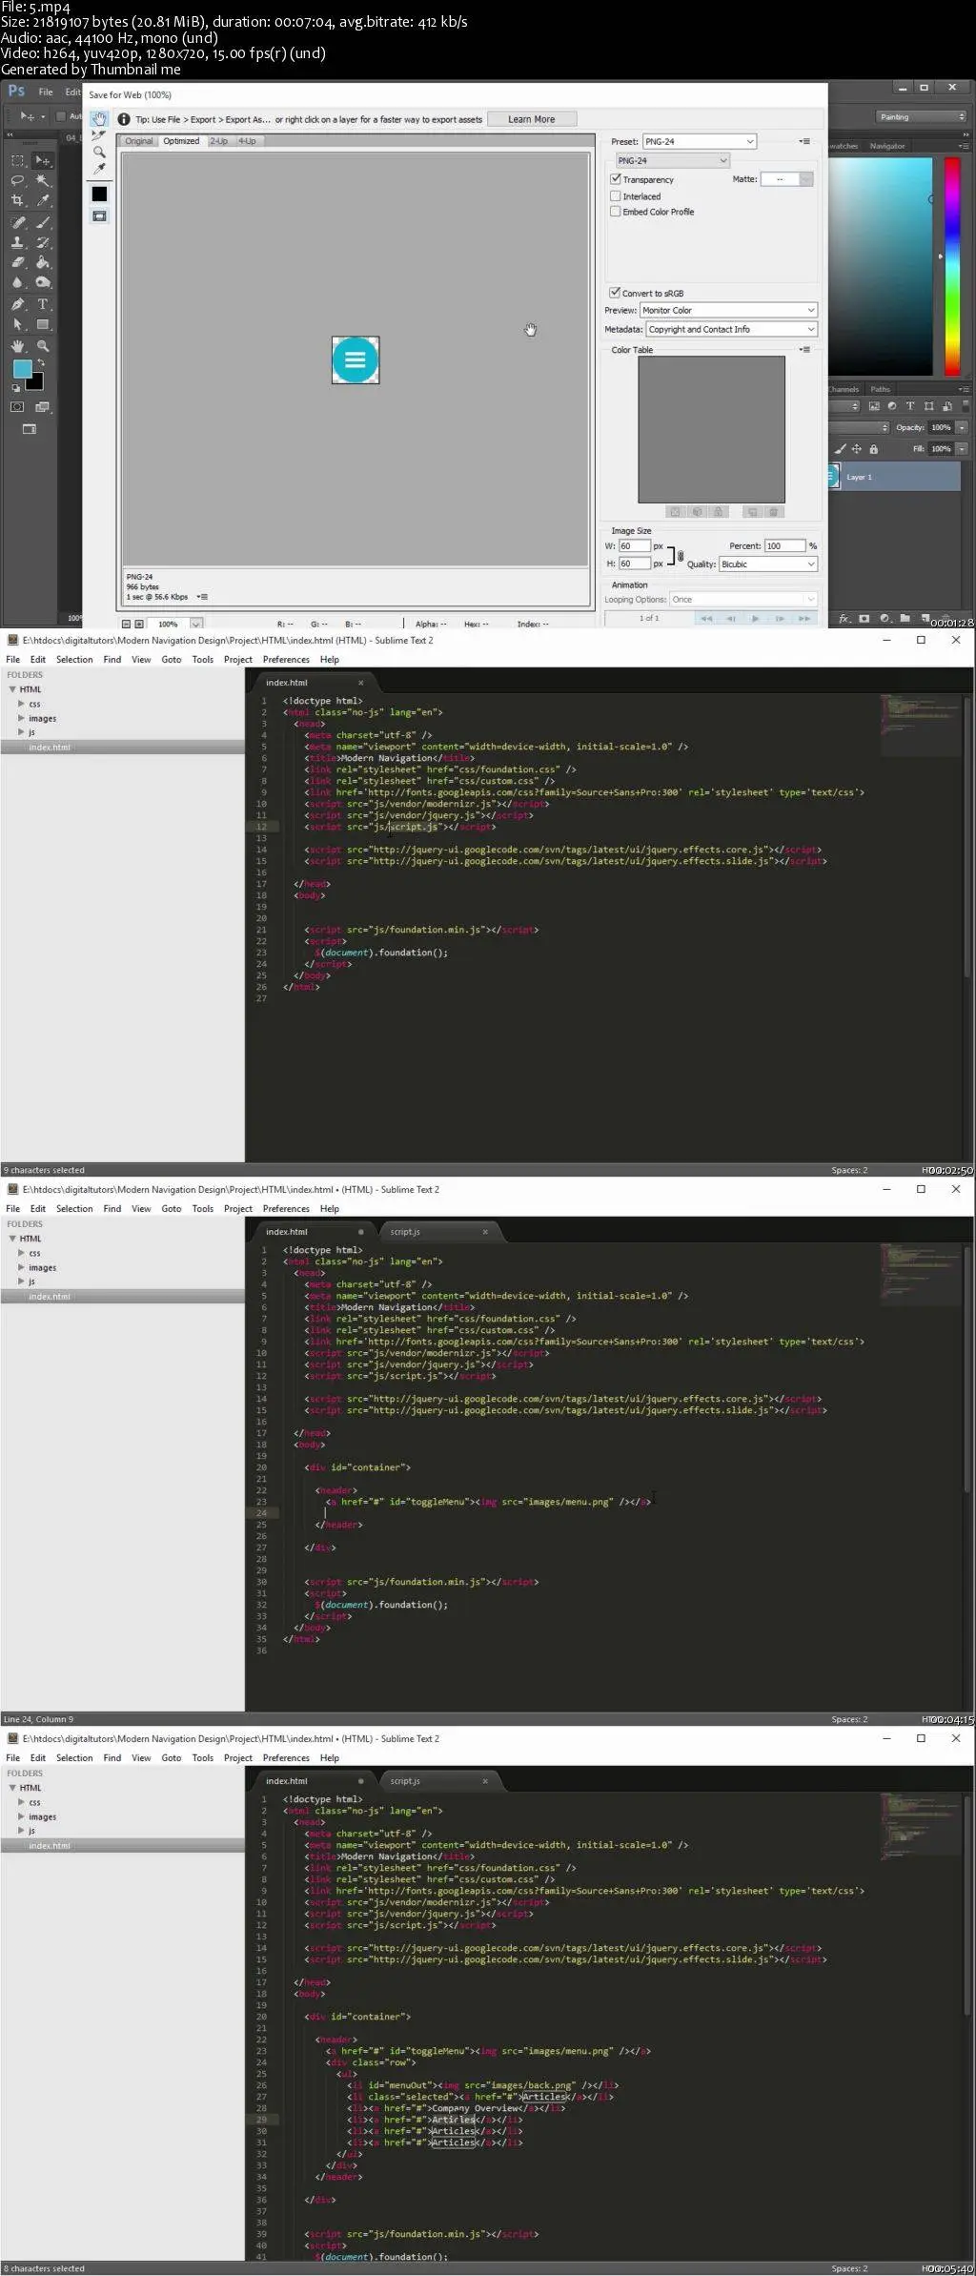
Task: Select Photoshop's Brush tool
Action: point(42,222)
